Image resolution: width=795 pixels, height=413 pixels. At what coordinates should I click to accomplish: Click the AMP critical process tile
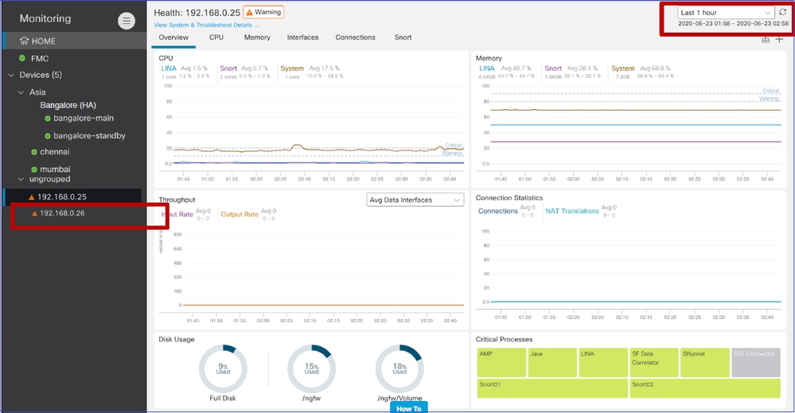(x=501, y=362)
